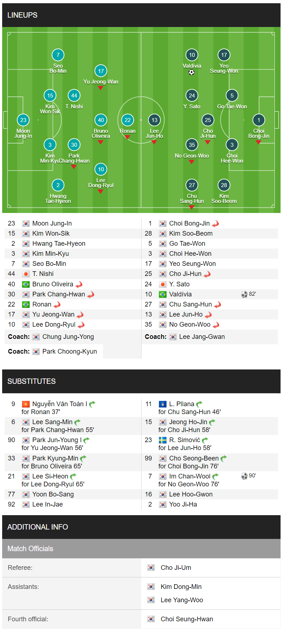This screenshot has width=282, height=631.
Task: Click the Sweden flag next to R. Simović
Action: tap(163, 440)
